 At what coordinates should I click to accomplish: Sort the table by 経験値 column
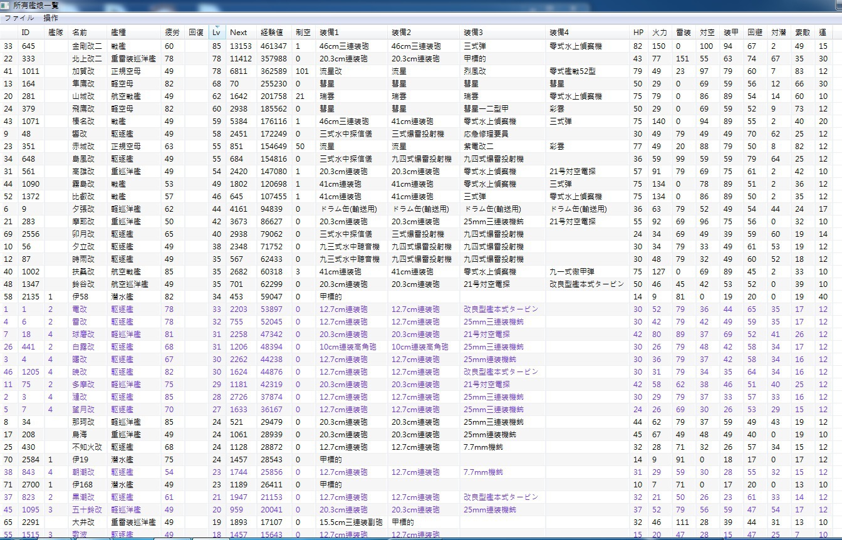tap(271, 33)
